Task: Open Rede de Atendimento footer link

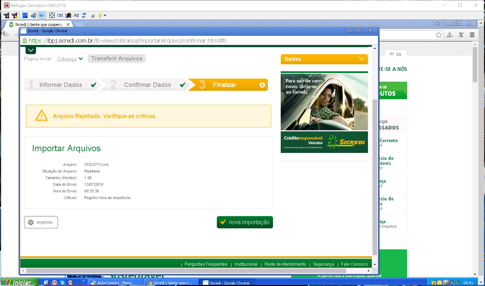Action: (285, 264)
